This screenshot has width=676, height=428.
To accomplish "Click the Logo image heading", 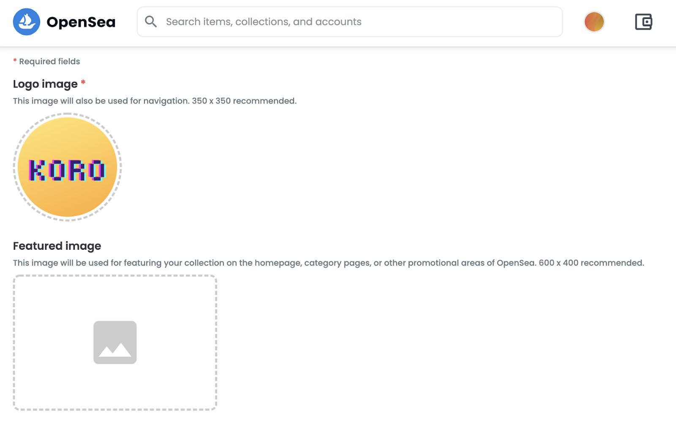I will click(45, 84).
